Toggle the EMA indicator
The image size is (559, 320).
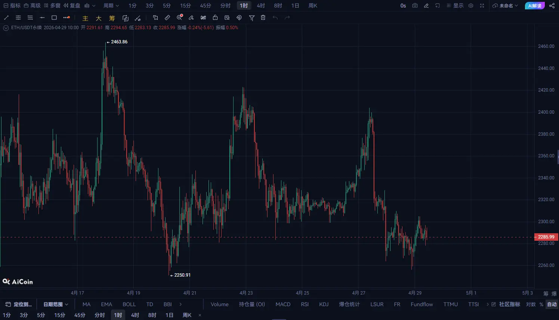coord(106,304)
